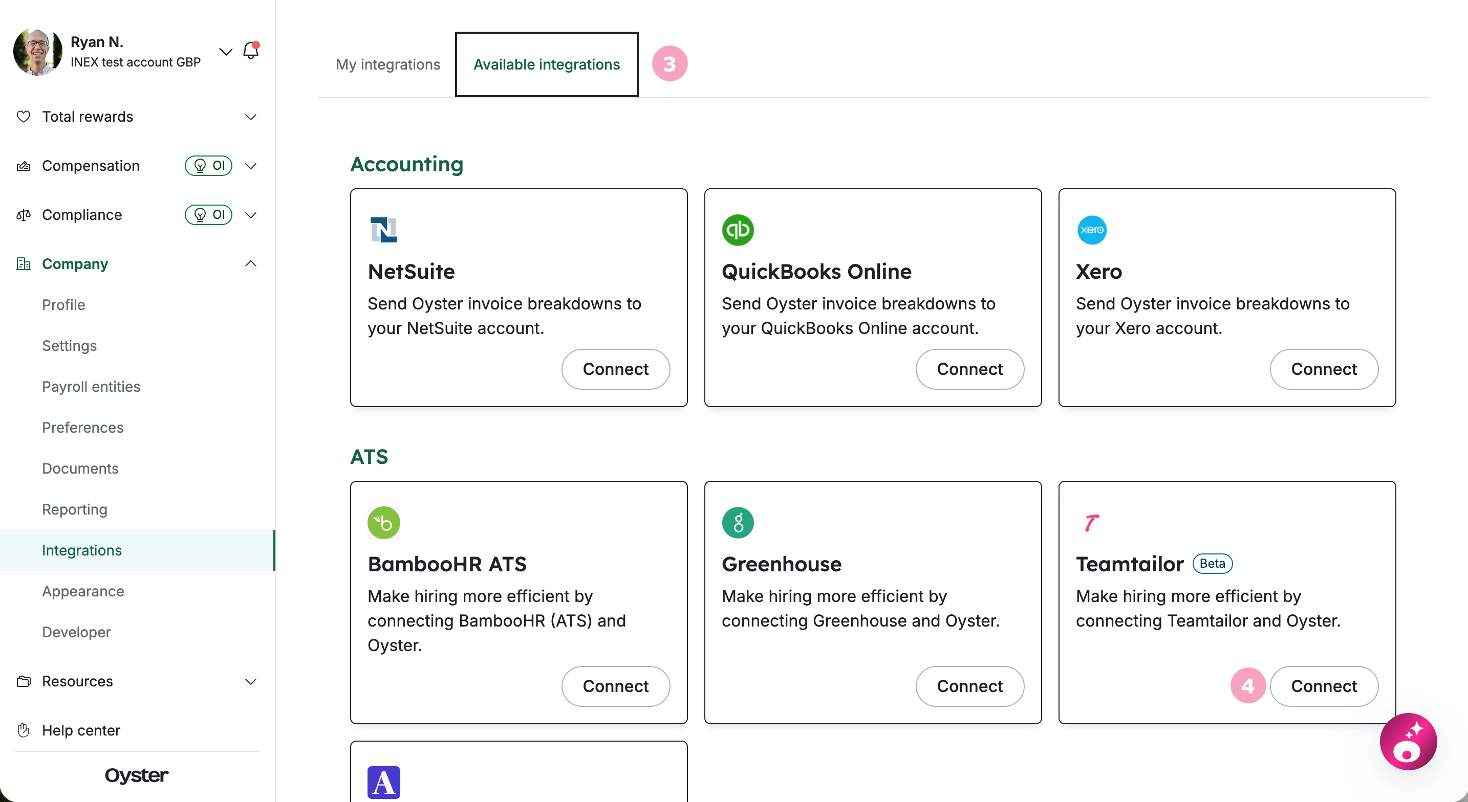Open Profile under Company
This screenshot has width=1468, height=802.
point(64,305)
